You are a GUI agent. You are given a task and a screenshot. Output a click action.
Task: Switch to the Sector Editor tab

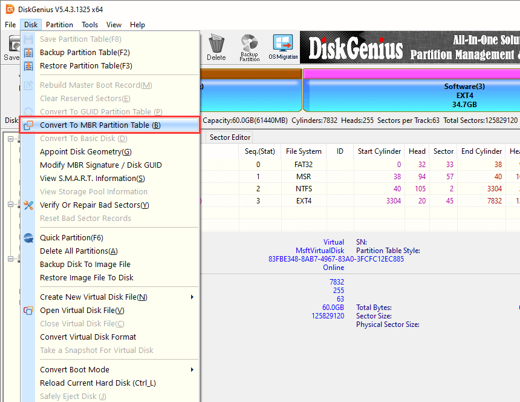pos(230,137)
